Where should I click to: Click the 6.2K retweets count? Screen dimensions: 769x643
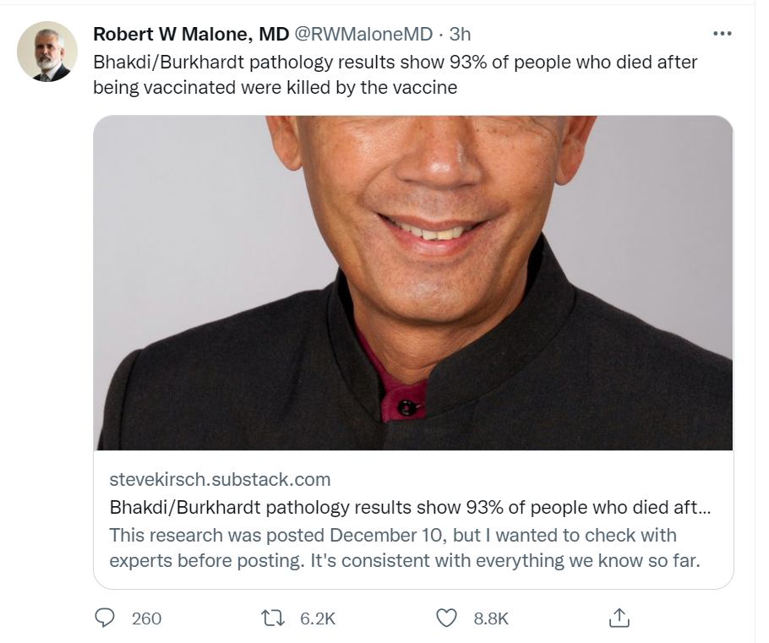pos(318,618)
